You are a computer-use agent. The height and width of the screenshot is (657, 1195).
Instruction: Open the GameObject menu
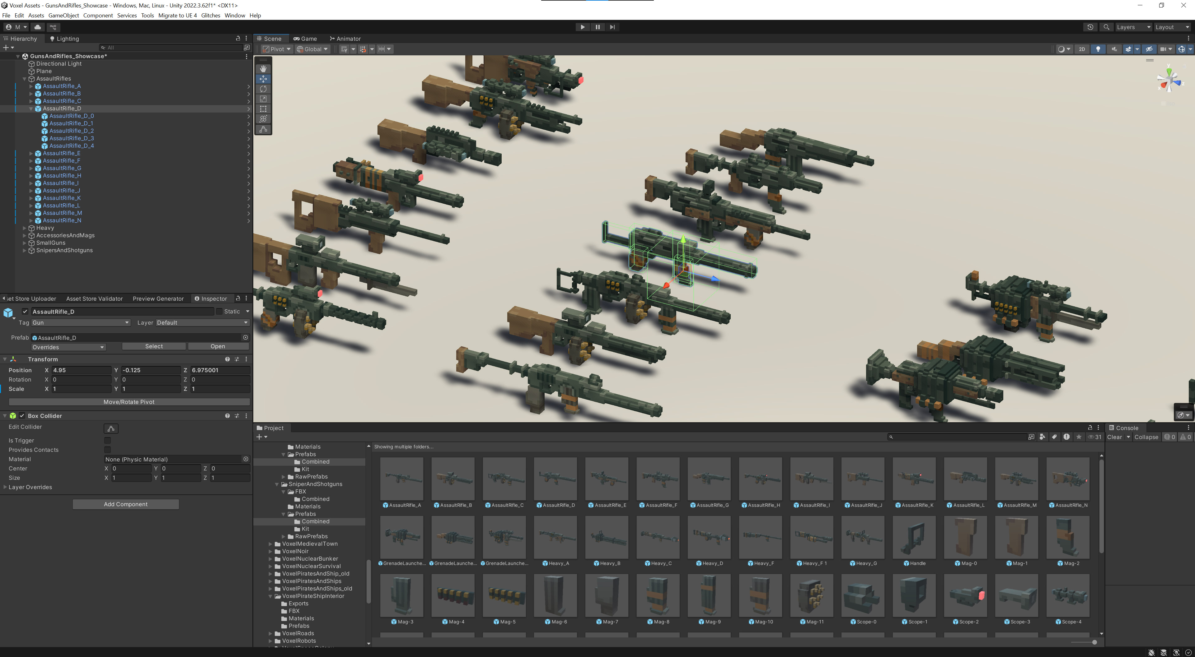(63, 15)
